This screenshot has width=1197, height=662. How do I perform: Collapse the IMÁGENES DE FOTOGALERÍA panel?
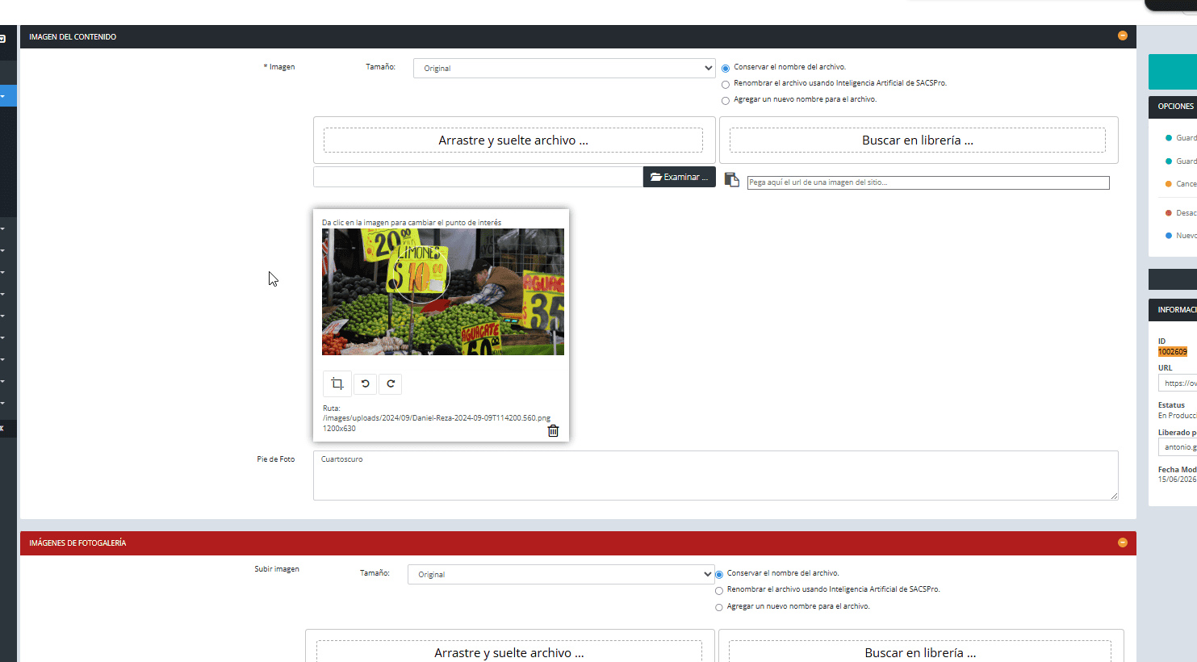[x=1122, y=543]
